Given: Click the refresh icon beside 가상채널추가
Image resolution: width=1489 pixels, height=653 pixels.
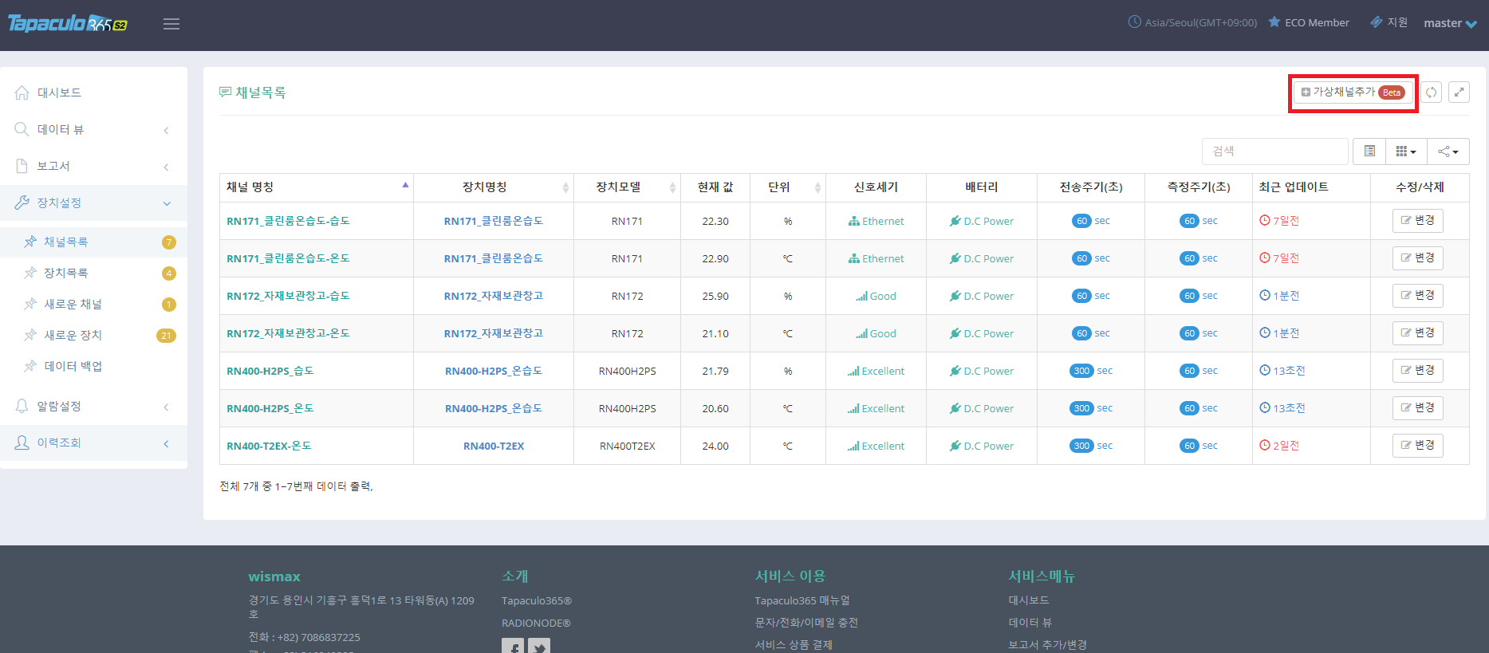Looking at the screenshot, I should (1431, 92).
